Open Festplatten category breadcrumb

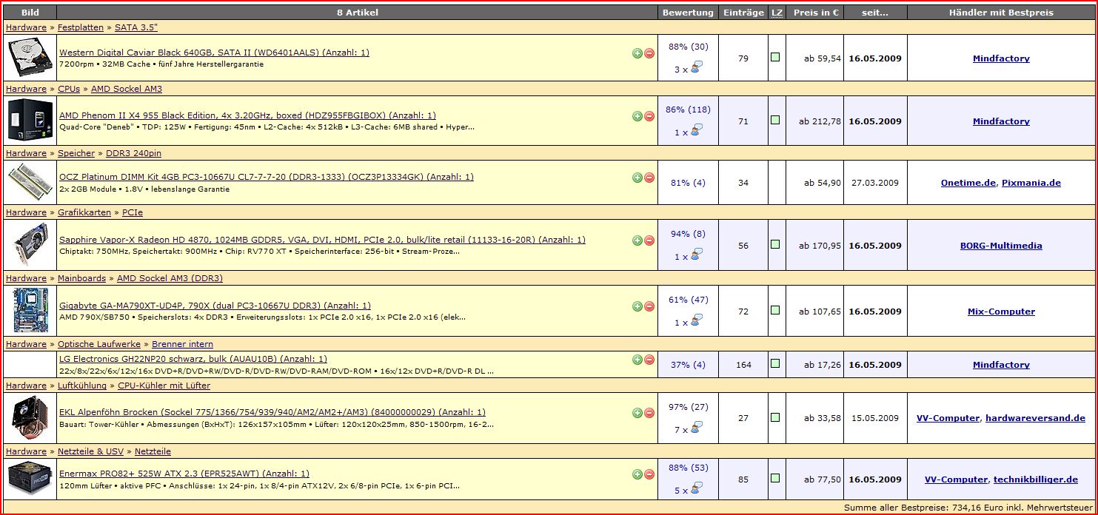[x=81, y=27]
